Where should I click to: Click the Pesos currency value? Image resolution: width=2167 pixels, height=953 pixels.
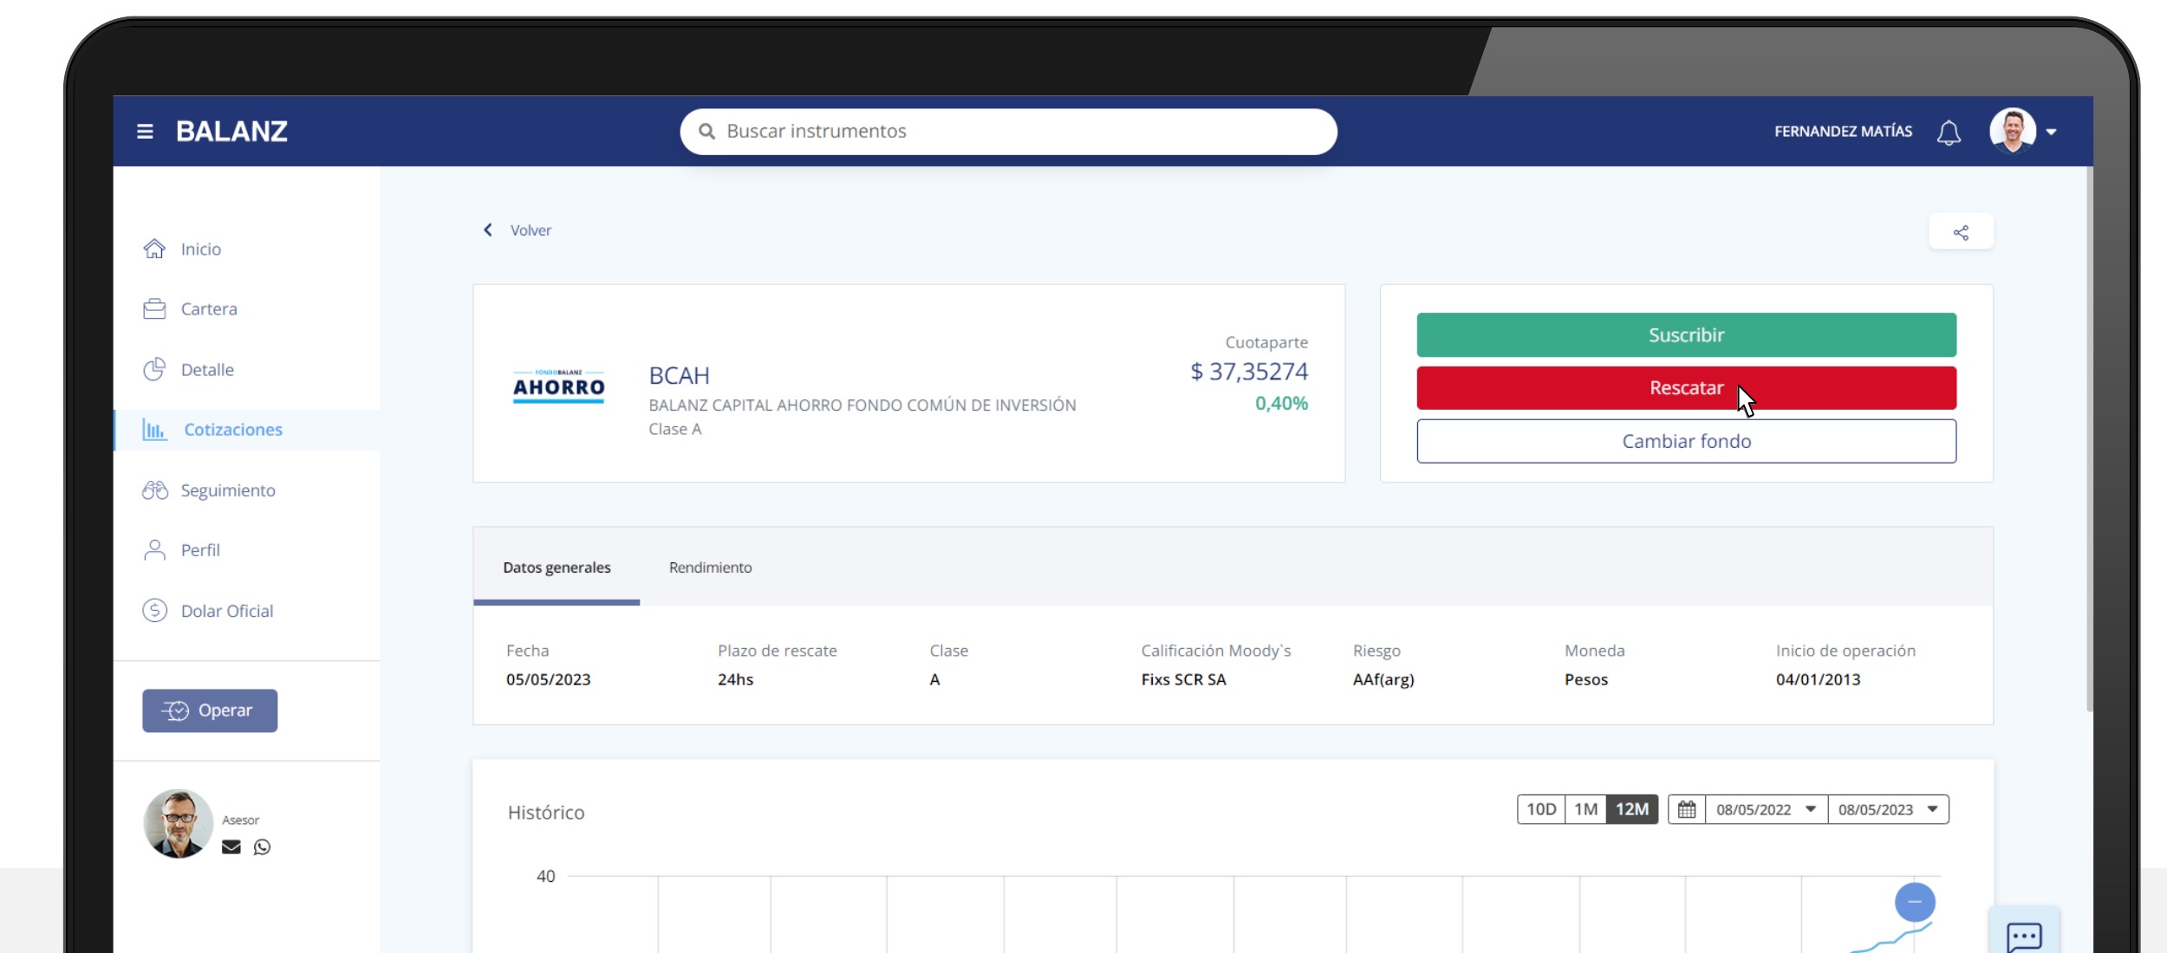tap(1585, 680)
